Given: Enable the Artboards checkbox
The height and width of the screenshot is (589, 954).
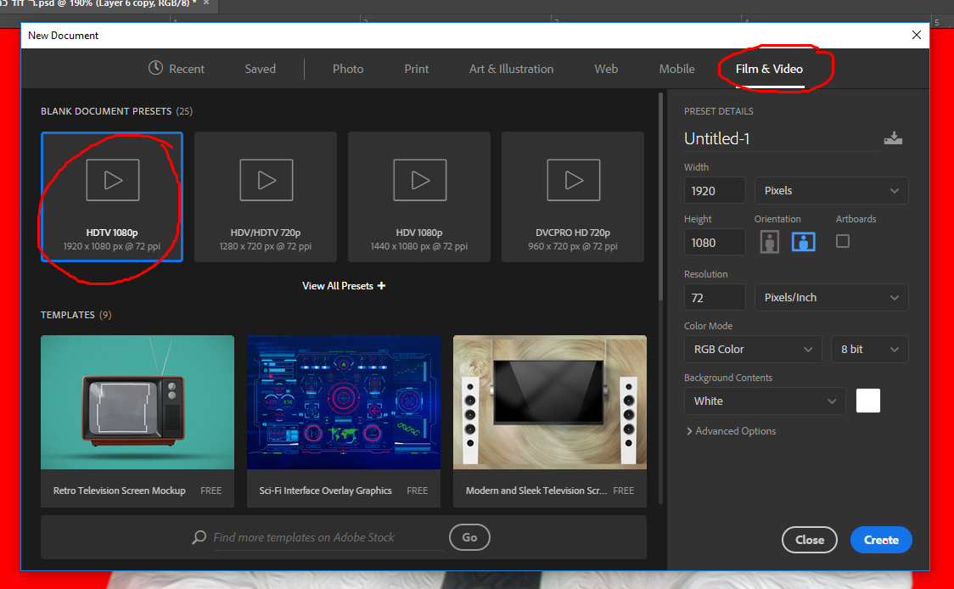Looking at the screenshot, I should point(843,242).
